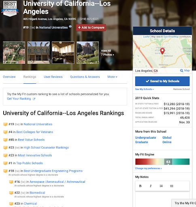
Task: Click the Leaflet map attribution link
Action: pos(146,37)
